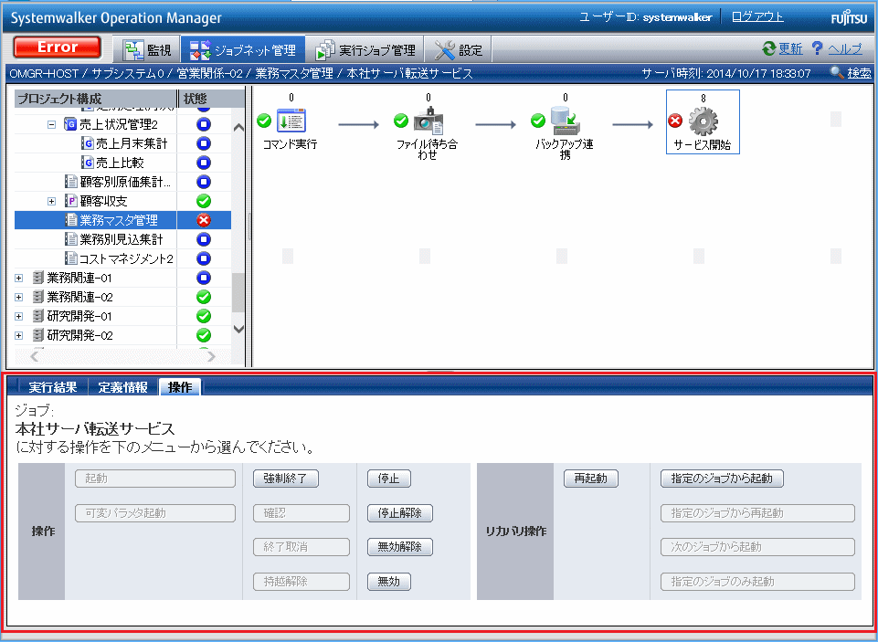Click the 強制終了 button
878x642 pixels.
tap(286, 479)
